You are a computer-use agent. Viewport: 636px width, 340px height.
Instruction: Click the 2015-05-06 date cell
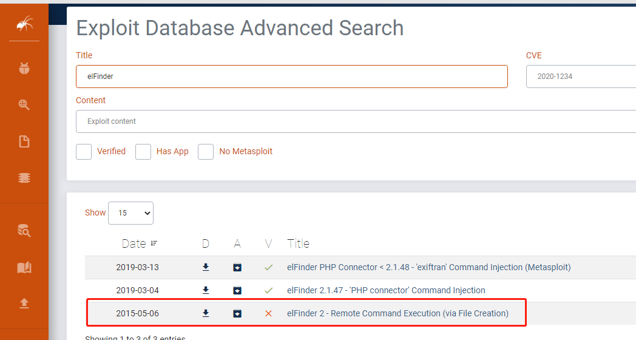tap(138, 314)
